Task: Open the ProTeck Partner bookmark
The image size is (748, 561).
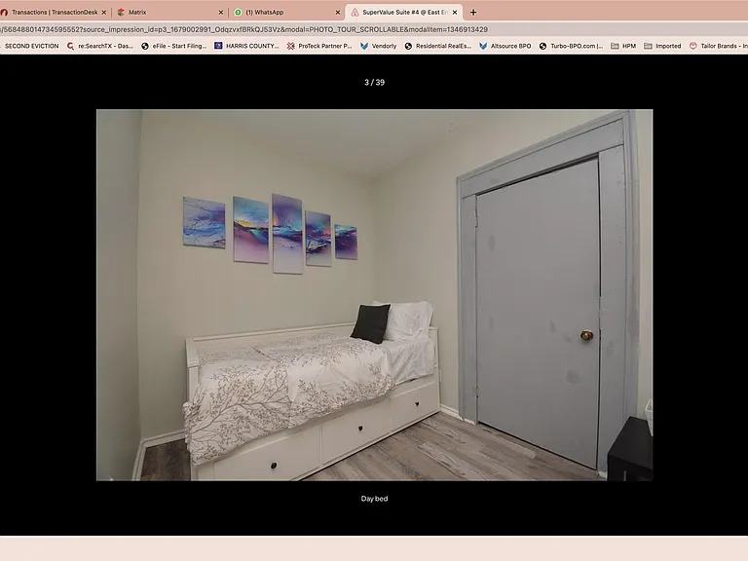Action: point(319,47)
